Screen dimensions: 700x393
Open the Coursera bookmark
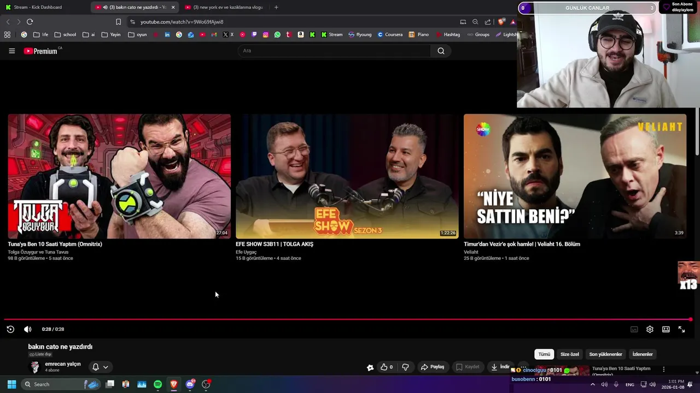coord(390,34)
